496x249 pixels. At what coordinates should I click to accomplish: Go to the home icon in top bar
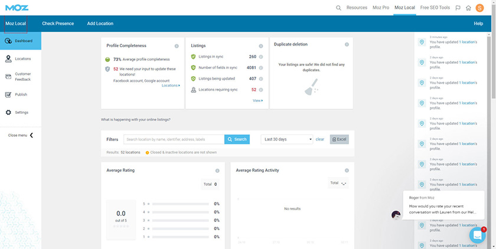coord(468,8)
